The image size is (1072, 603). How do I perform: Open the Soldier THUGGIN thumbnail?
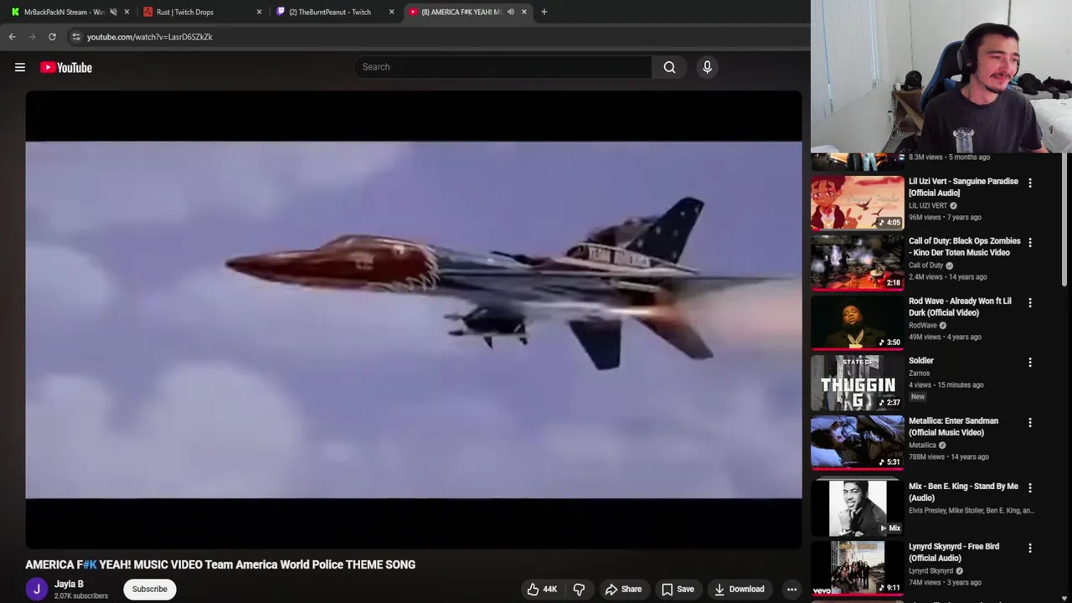click(858, 384)
